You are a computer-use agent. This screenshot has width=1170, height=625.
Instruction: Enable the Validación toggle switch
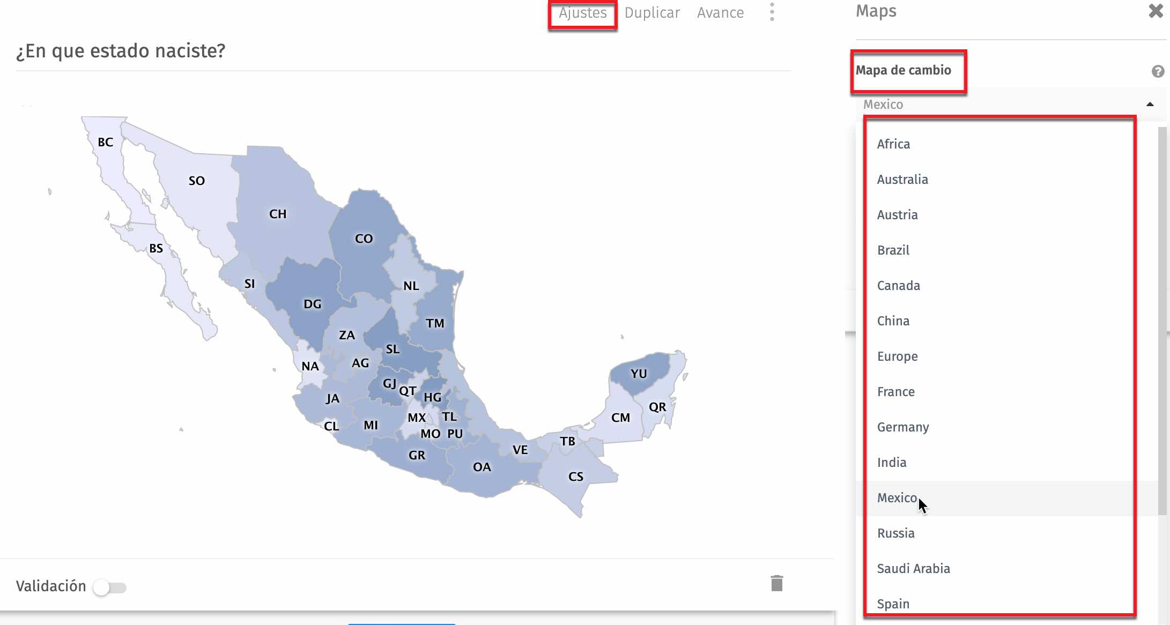[x=111, y=586]
